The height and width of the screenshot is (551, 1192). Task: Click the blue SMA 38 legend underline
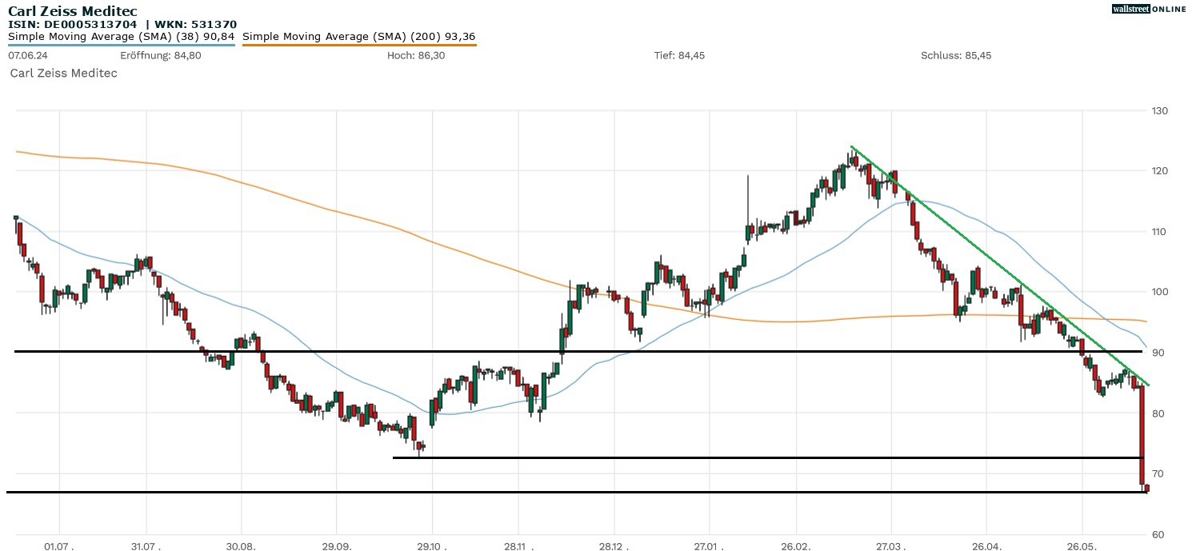(x=121, y=45)
